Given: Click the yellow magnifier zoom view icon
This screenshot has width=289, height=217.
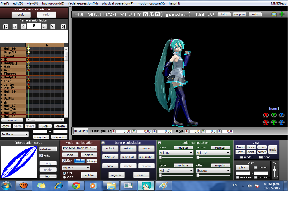Looking at the screenshot, I should click(x=274, y=14).
